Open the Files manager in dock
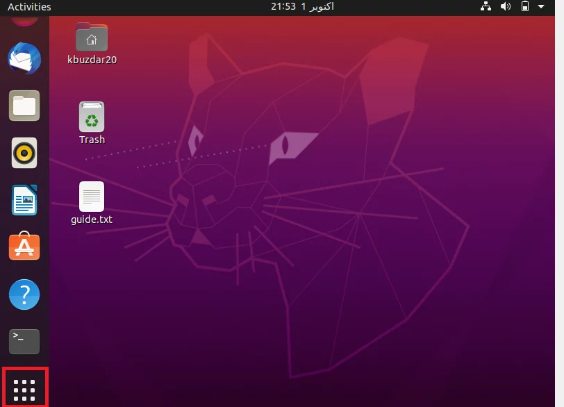This screenshot has width=564, height=407. coord(24,106)
